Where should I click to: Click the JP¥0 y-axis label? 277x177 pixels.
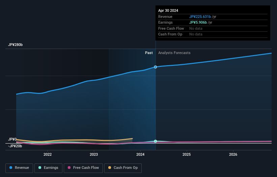click(x=12, y=139)
